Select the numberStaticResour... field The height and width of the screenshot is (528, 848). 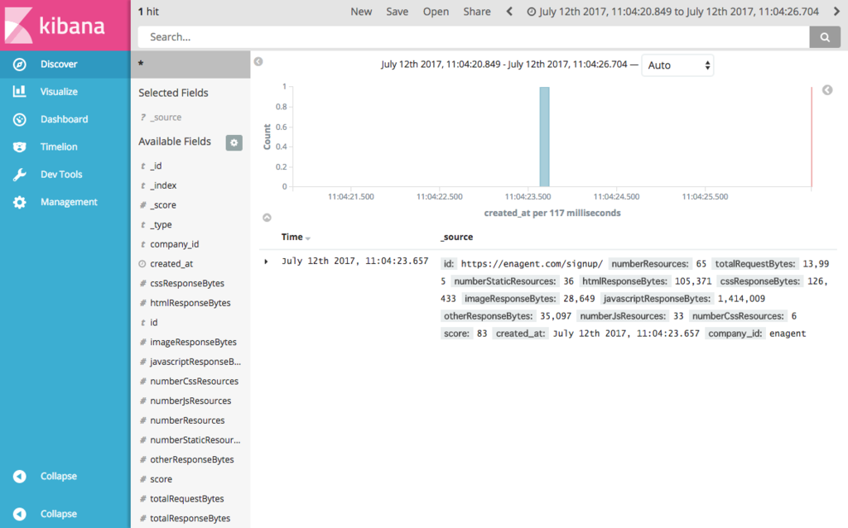pos(195,440)
